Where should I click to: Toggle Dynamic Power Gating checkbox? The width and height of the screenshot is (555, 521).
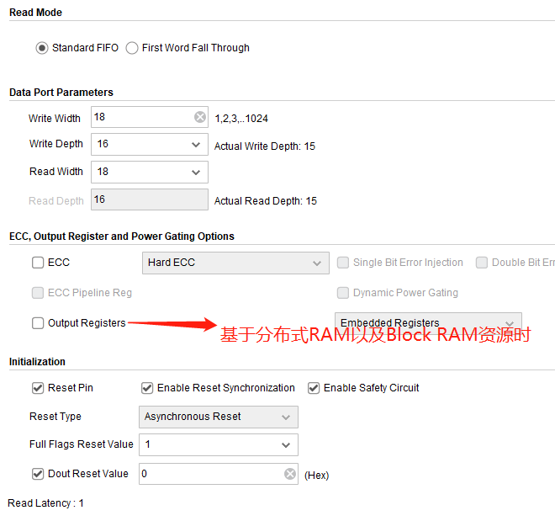click(x=342, y=293)
